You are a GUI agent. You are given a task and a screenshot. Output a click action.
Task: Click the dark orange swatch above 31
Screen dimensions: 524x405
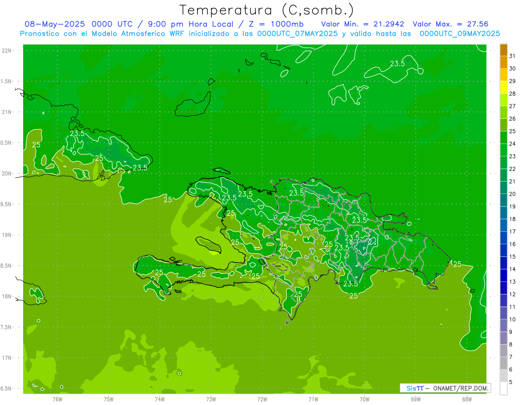click(x=503, y=49)
